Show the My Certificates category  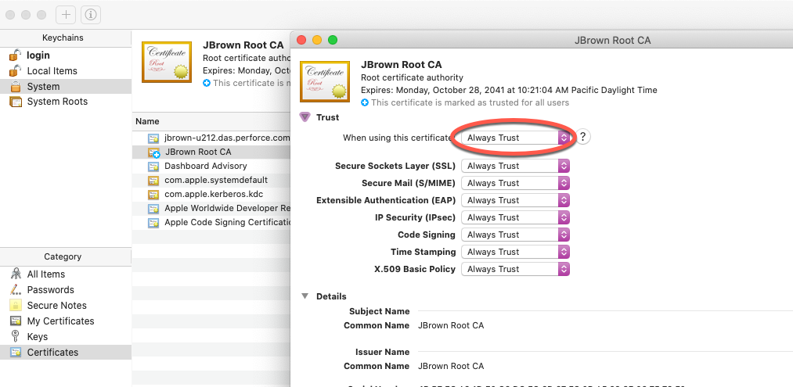pos(60,321)
